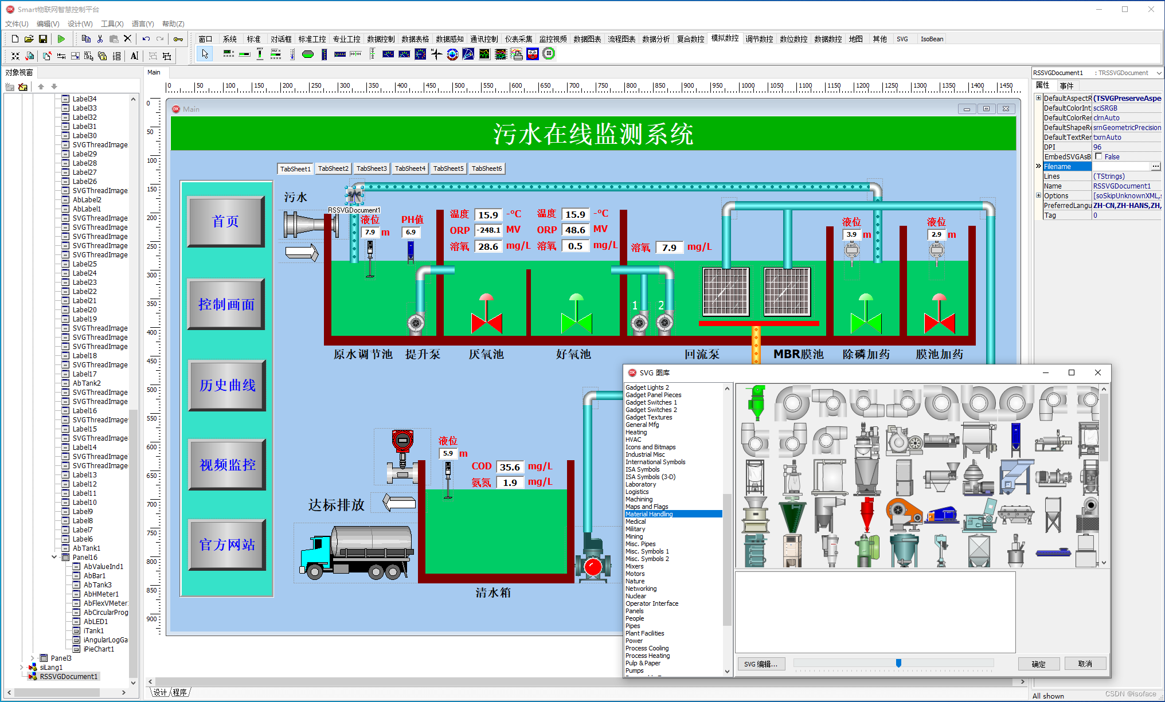Click the copy toolbar icon
1165x702 pixels.
(x=86, y=39)
